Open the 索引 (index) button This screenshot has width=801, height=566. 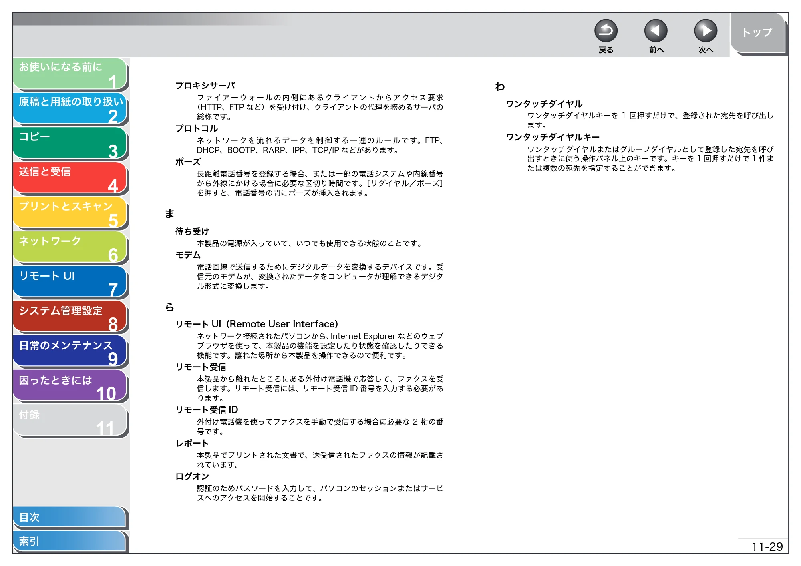tap(70, 541)
